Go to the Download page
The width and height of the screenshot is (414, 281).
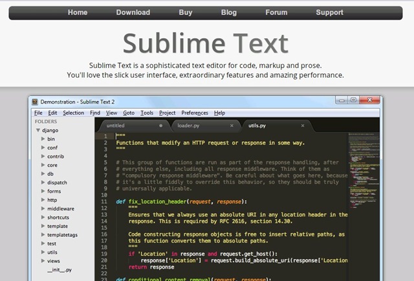click(133, 12)
